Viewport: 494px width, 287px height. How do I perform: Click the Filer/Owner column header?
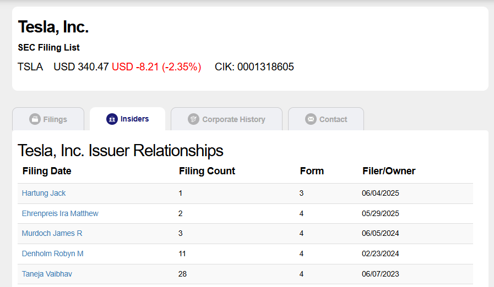click(x=389, y=171)
